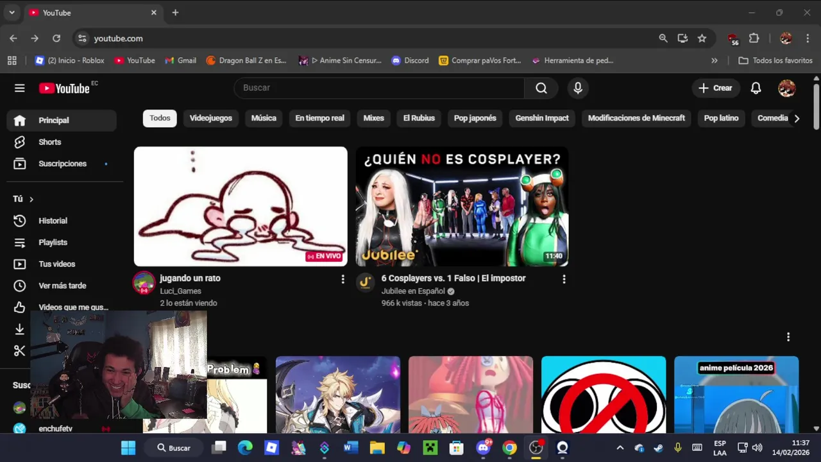Open Historial in sidebar
Screen dimensions: 821x462
tap(62, 221)
